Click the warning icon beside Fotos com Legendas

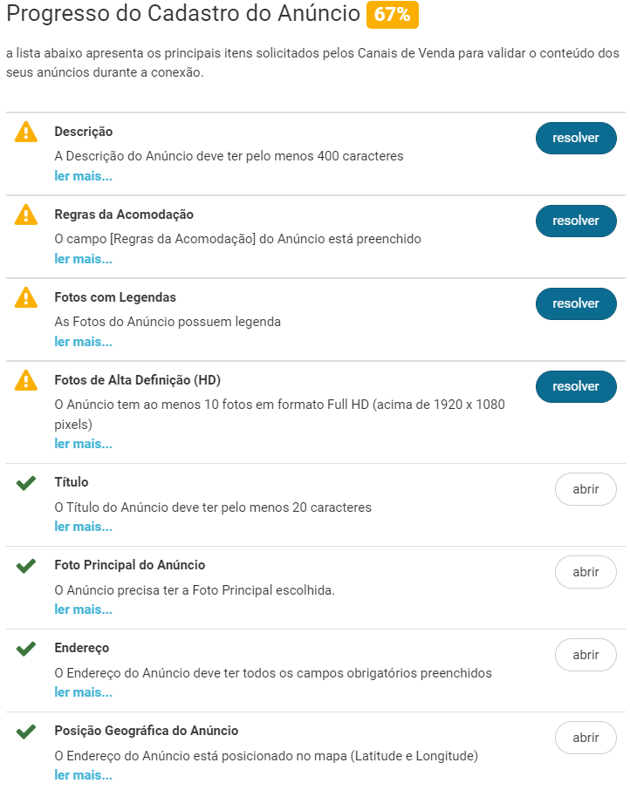click(26, 298)
